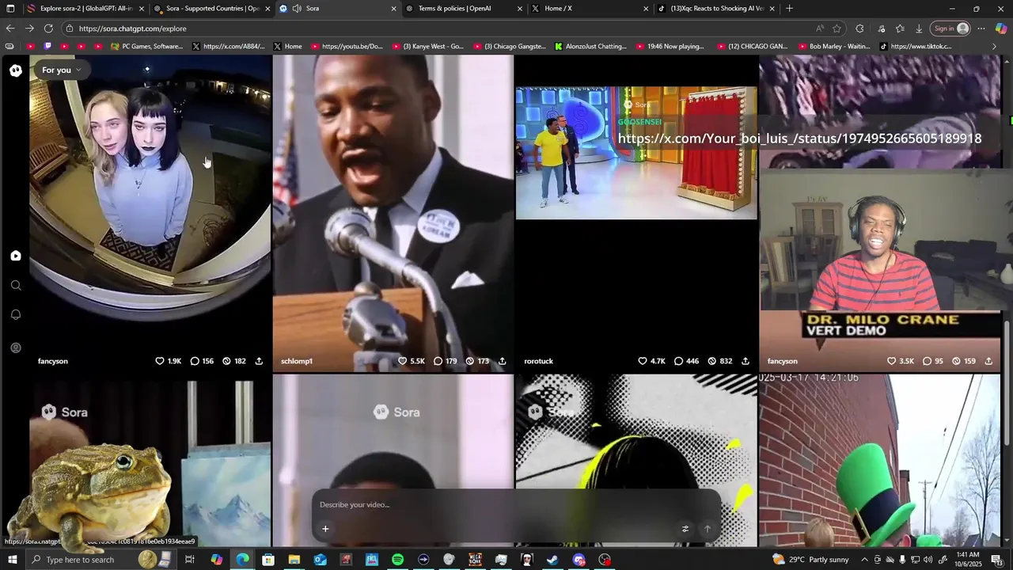The width and height of the screenshot is (1013, 570).
Task: Open AlonzoJust Chatting bookmark
Action: point(590,47)
